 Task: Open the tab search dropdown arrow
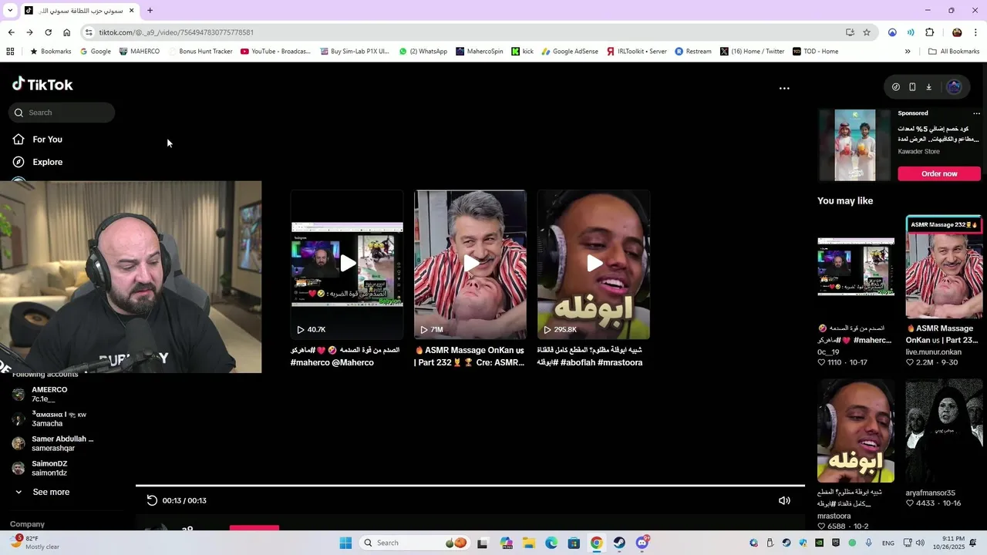pyautogui.click(x=10, y=11)
